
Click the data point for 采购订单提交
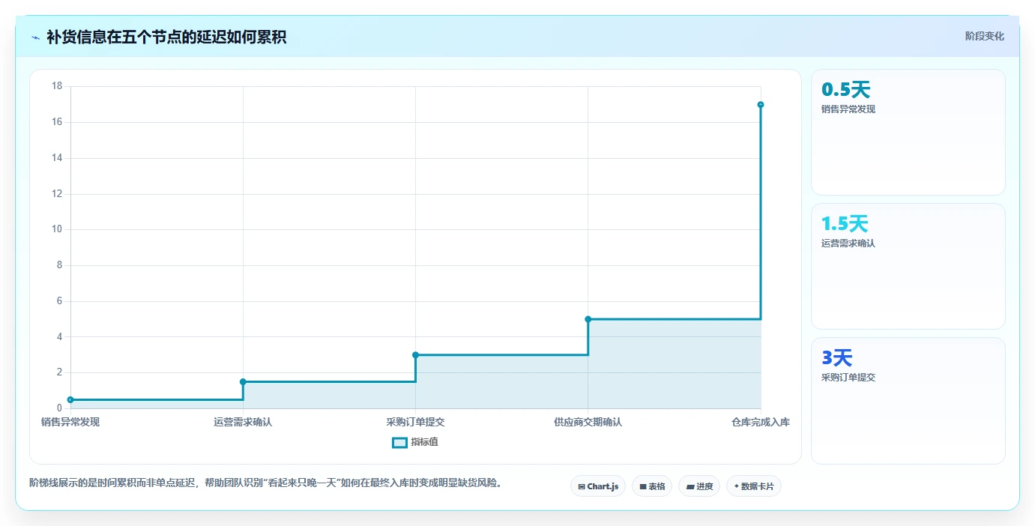point(415,354)
